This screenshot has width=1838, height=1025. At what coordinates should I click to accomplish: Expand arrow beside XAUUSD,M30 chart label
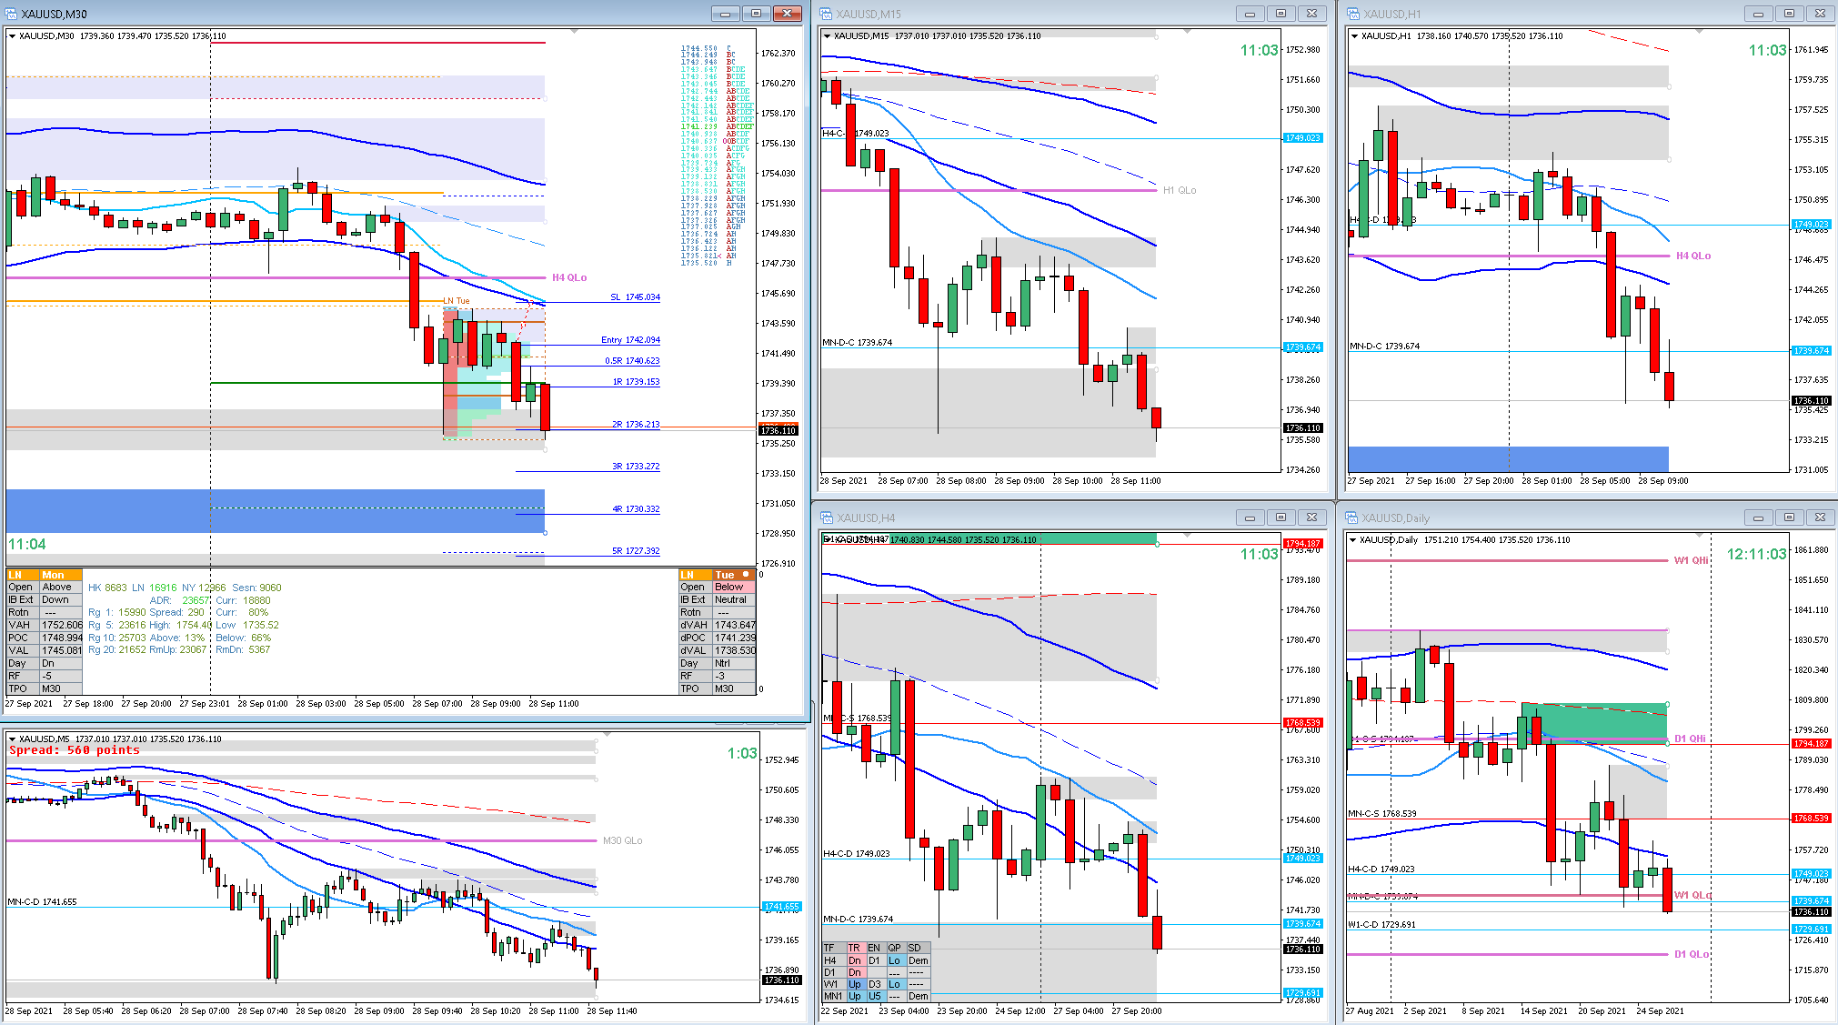(12, 36)
